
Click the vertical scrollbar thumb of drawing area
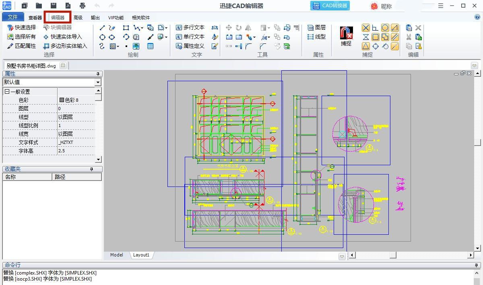[x=478, y=142]
